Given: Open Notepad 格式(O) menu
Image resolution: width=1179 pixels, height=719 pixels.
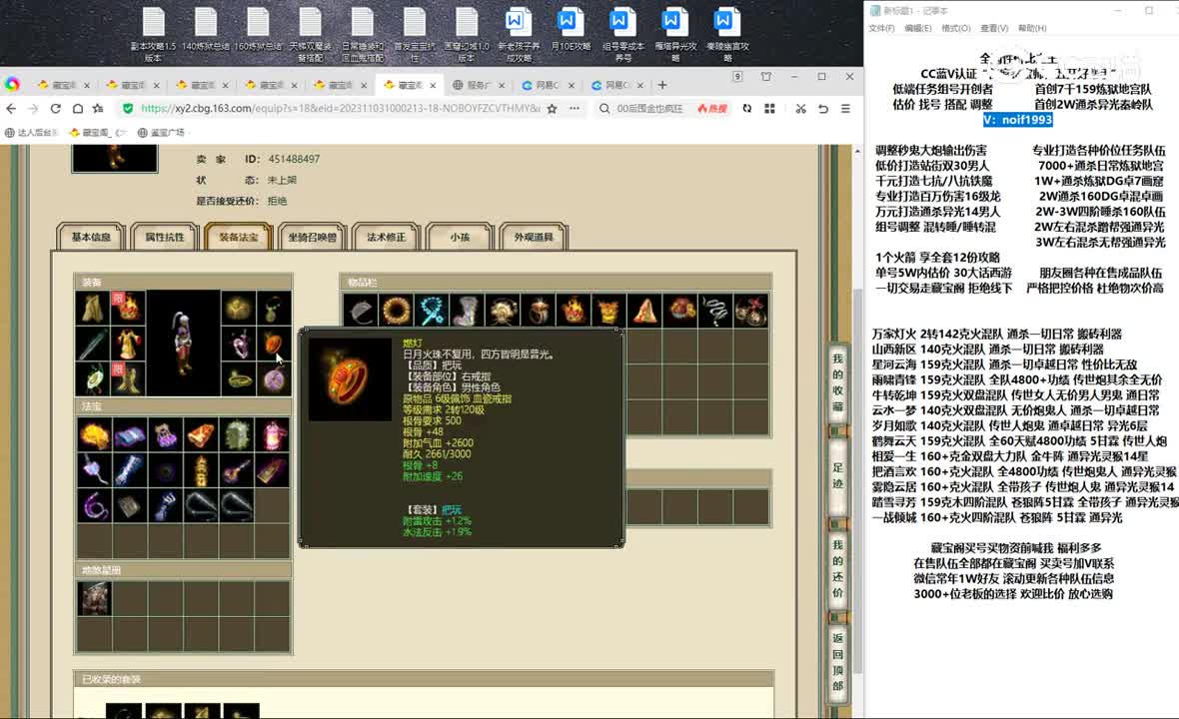Looking at the screenshot, I should click(x=955, y=29).
